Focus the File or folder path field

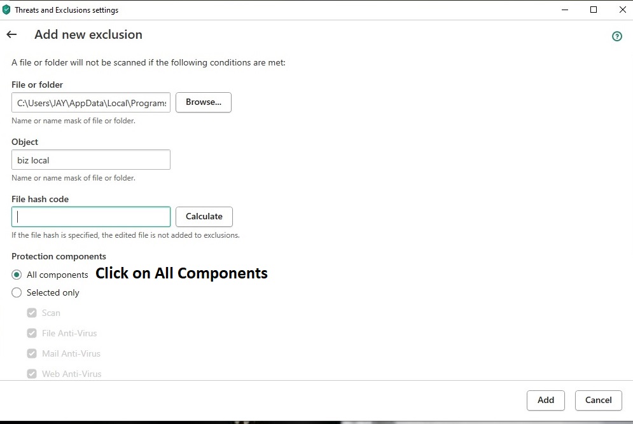[91, 102]
